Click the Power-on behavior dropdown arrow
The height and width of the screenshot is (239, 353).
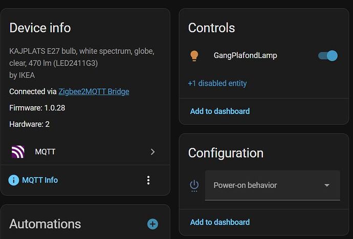pyautogui.click(x=327, y=185)
